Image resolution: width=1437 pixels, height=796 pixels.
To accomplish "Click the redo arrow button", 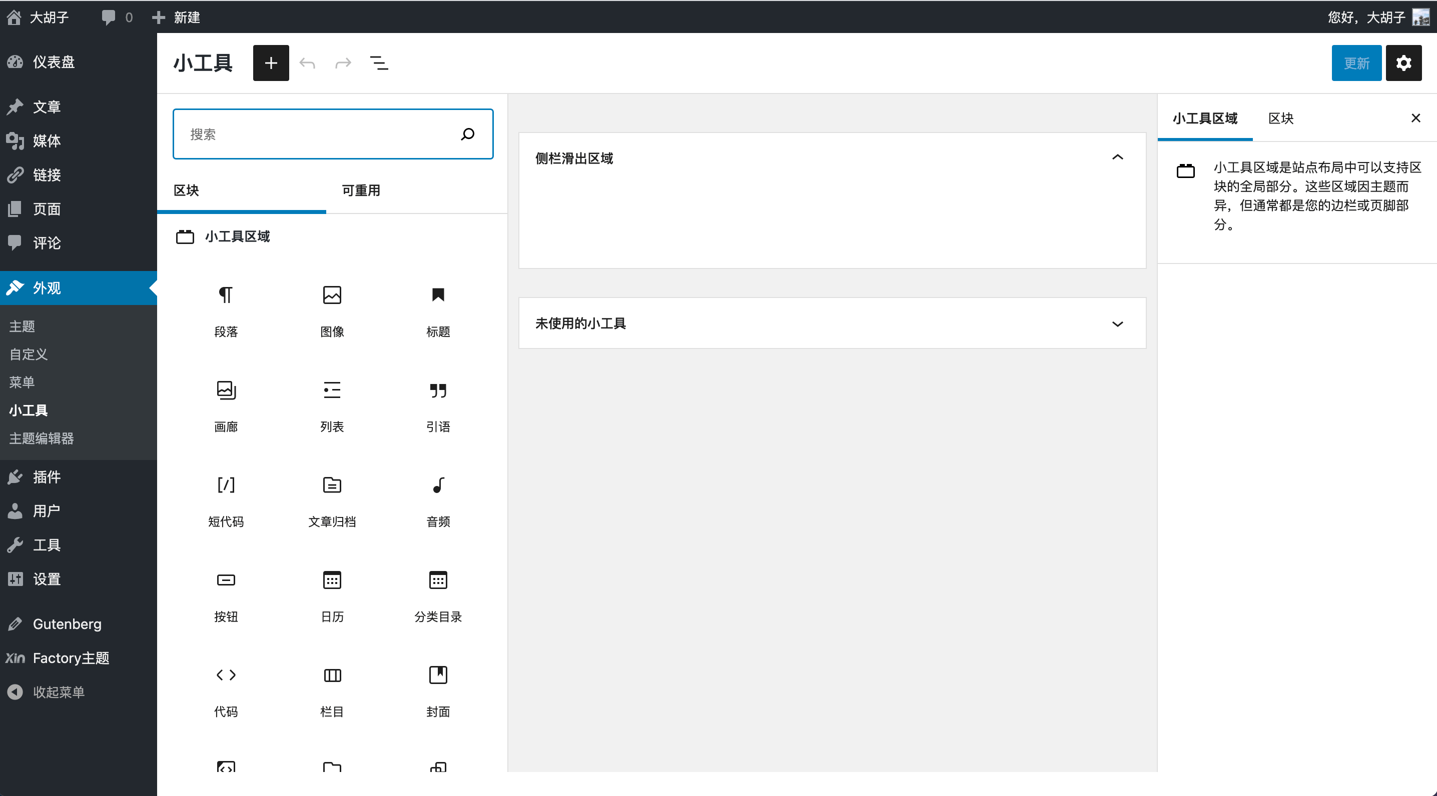I will 341,62.
